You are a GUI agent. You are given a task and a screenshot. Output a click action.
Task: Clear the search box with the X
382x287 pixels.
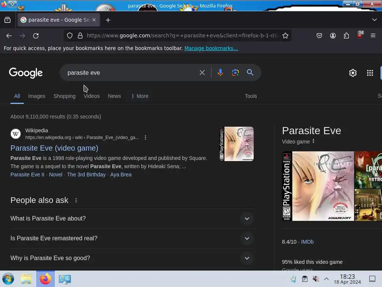point(202,72)
